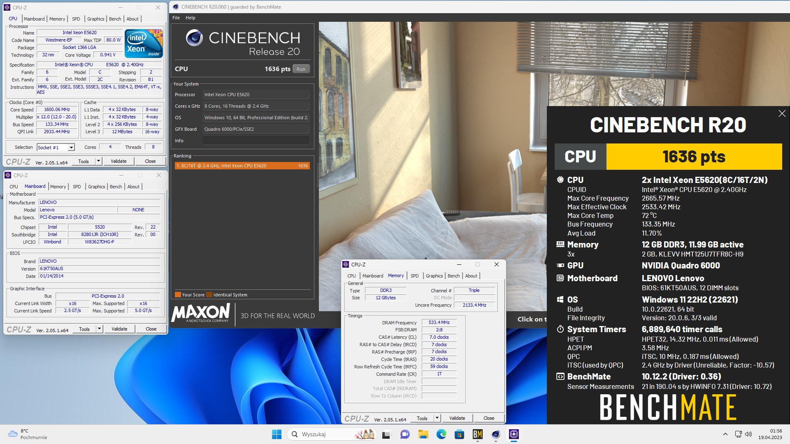790x444 pixels.
Task: Click the yellow 1636 pts score banner
Action: point(694,157)
